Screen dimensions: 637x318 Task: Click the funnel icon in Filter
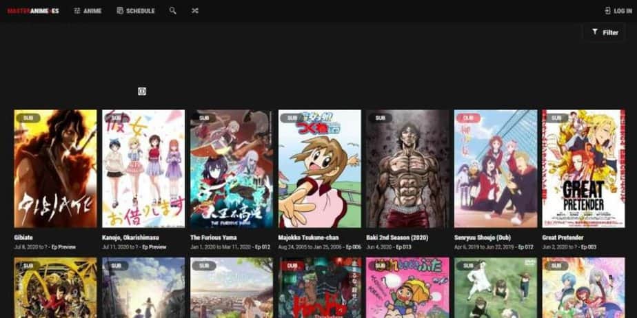pos(595,32)
